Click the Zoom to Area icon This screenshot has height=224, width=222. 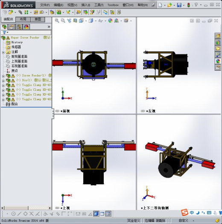point(63,21)
